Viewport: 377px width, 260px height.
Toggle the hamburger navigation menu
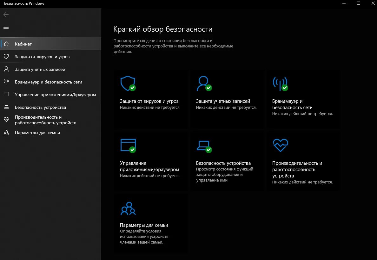pos(6,29)
